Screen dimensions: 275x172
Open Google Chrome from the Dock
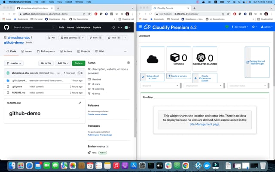pos(186,165)
